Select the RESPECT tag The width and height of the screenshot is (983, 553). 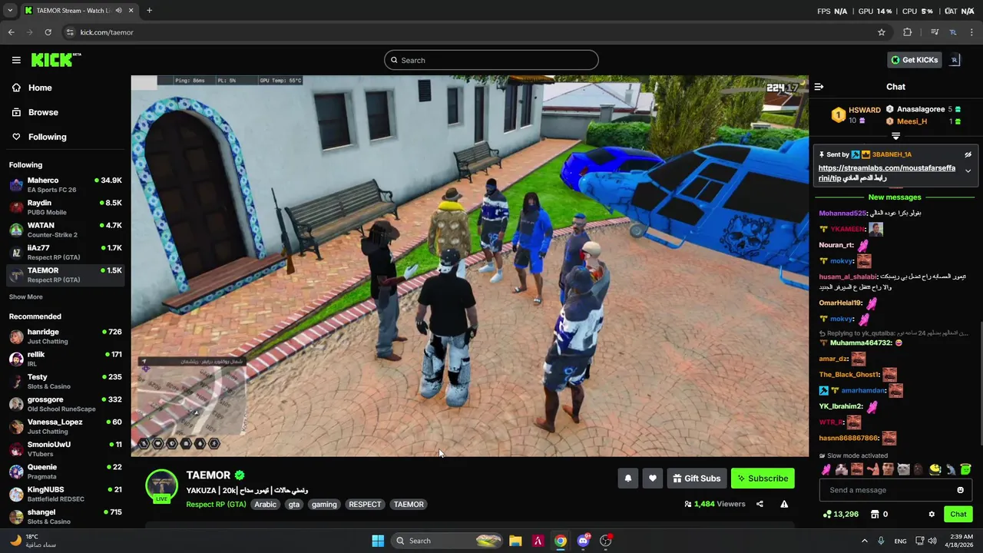[x=365, y=504]
